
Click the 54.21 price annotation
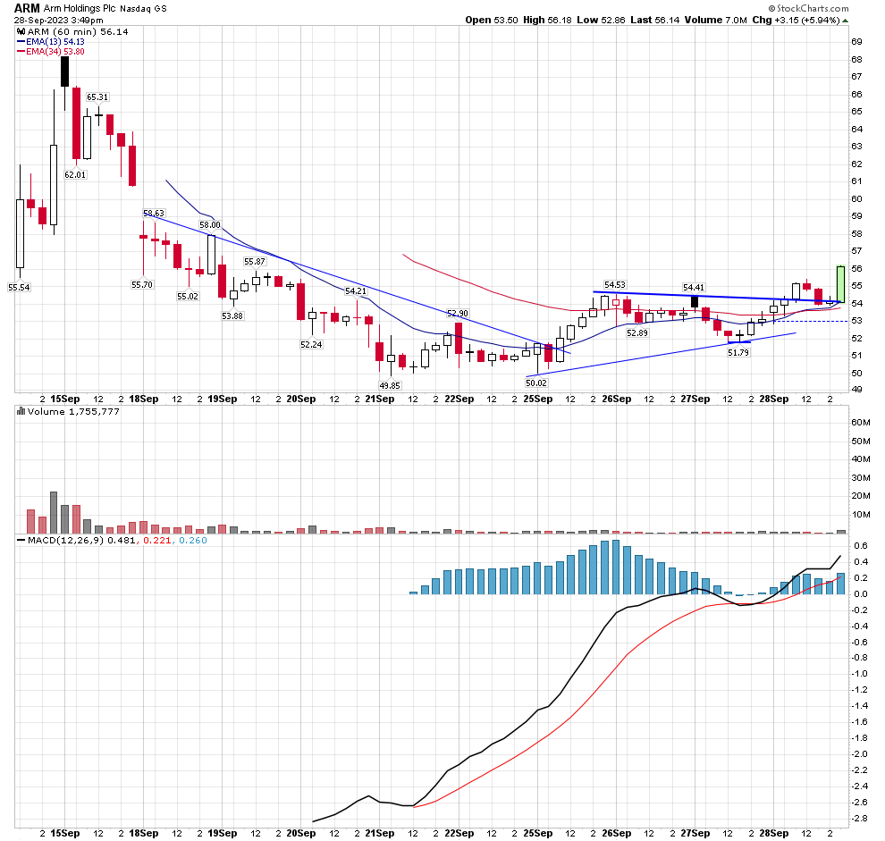point(356,291)
